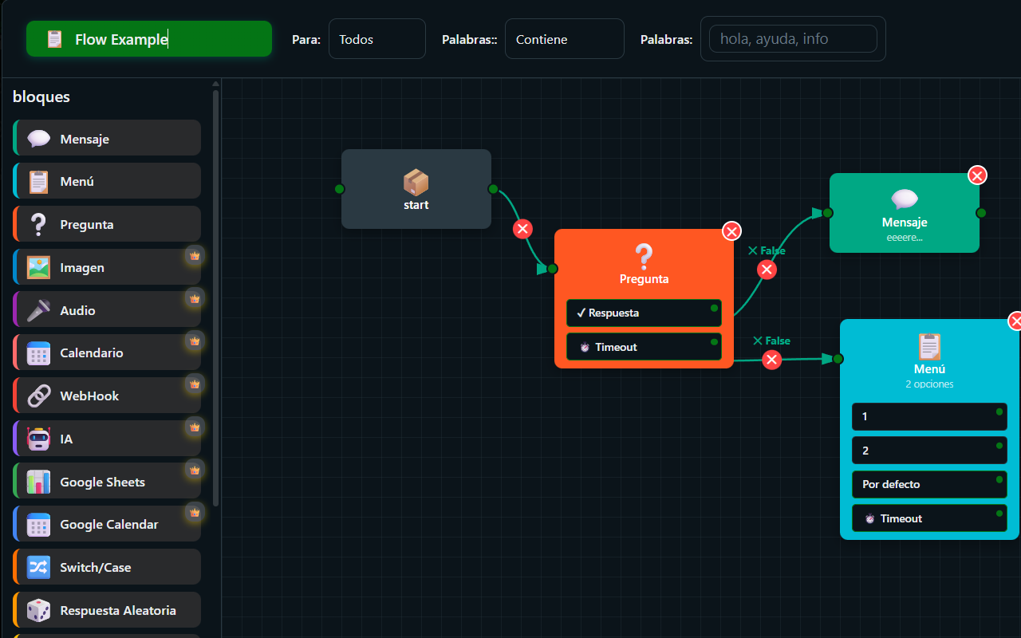This screenshot has height=638, width=1021.
Task: Focus the keywords field with hola, ayuda, info
Action: click(x=793, y=38)
